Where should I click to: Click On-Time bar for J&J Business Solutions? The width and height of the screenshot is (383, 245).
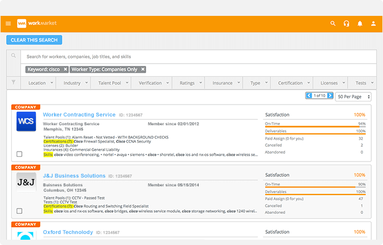pyautogui.click(x=315, y=187)
